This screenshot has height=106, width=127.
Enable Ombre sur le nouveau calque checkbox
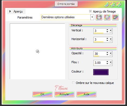pyautogui.click(x=73, y=83)
